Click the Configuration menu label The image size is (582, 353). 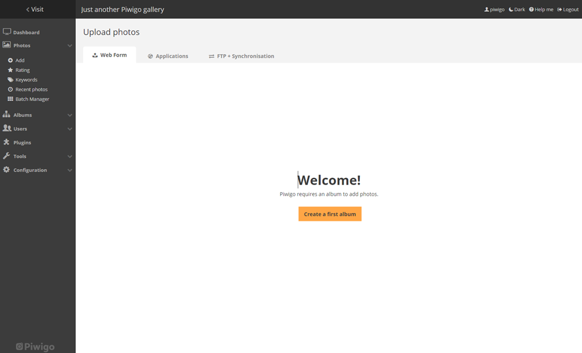[30, 170]
